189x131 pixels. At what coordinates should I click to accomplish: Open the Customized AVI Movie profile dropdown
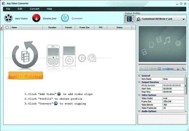pyautogui.click(x=161, y=19)
